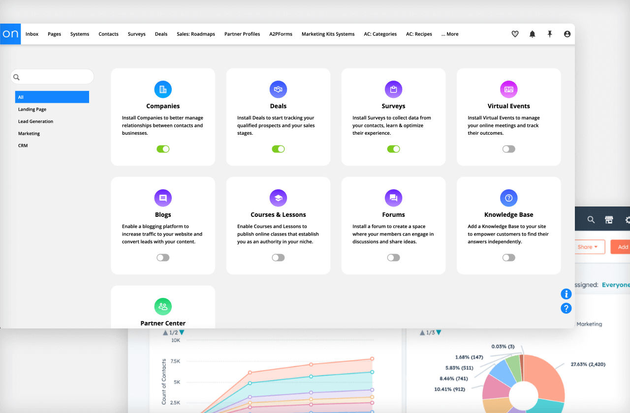Click the pin icon in the header
630x413 pixels.
tap(550, 34)
